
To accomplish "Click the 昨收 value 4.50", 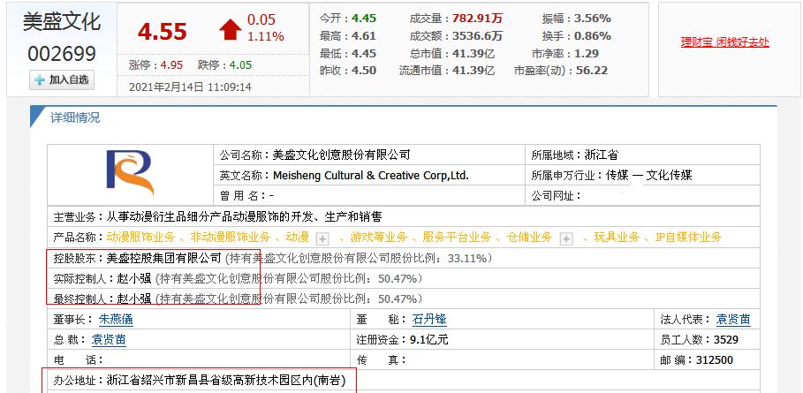I will 364,71.
